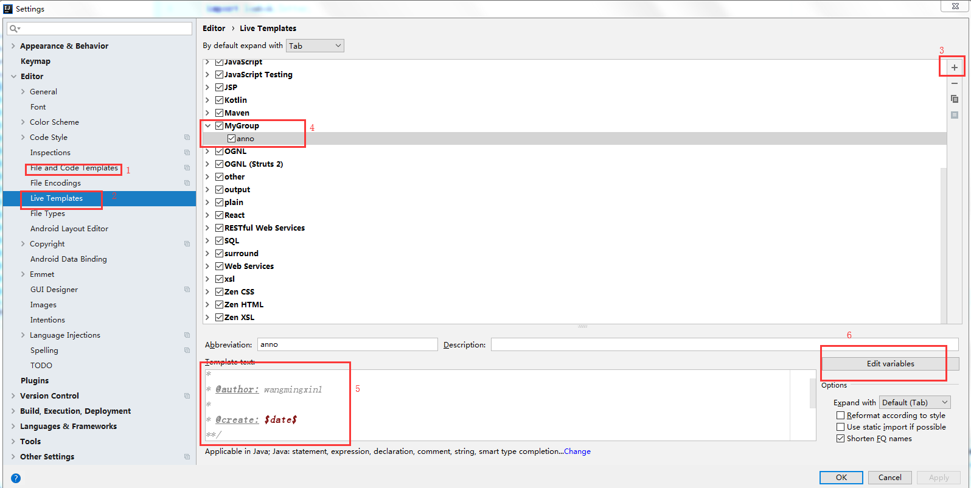Click the search magnifier icon in settings
971x488 pixels.
click(x=15, y=29)
